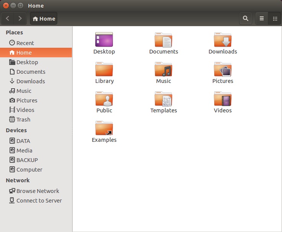Select Computer in the Devices list

pyautogui.click(x=29, y=170)
